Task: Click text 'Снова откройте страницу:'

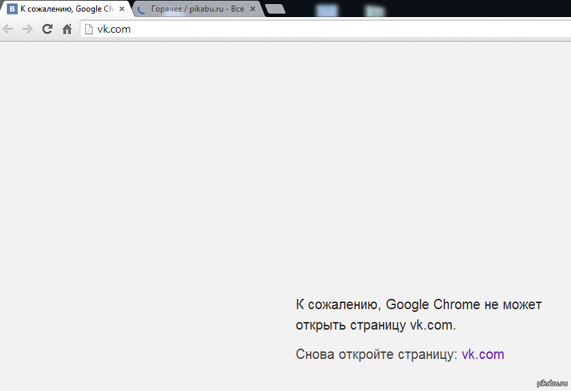Action: (x=377, y=355)
